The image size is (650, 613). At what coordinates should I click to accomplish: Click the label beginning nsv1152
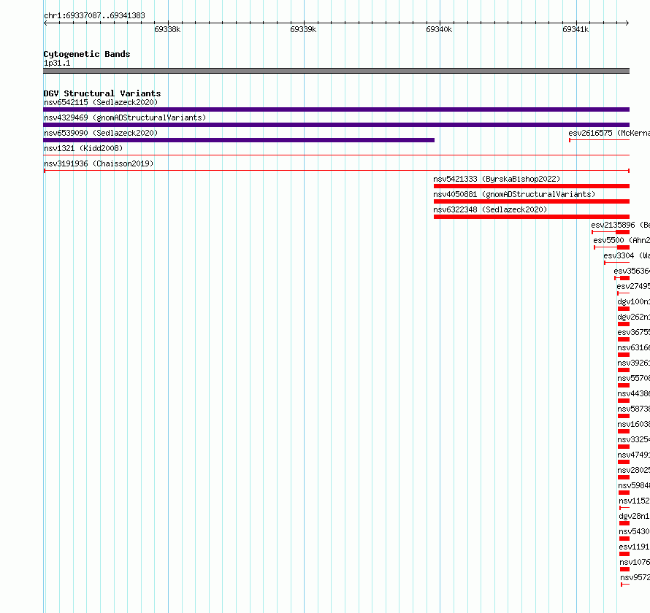click(x=634, y=501)
